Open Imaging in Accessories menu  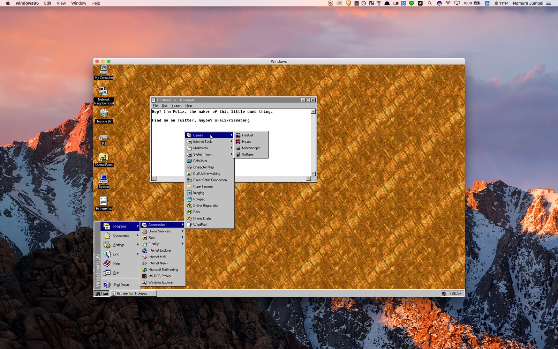(210, 193)
